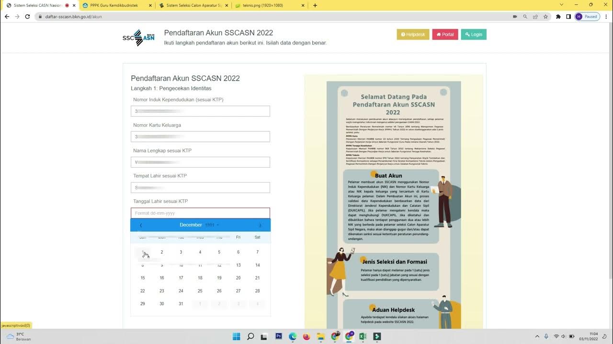The width and height of the screenshot is (613, 344).
Task: Show hidden system tray icons
Action: click(x=537, y=336)
